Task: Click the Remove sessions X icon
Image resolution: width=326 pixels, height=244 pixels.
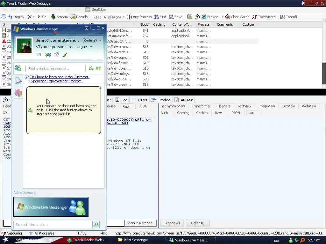Action: point(30,17)
